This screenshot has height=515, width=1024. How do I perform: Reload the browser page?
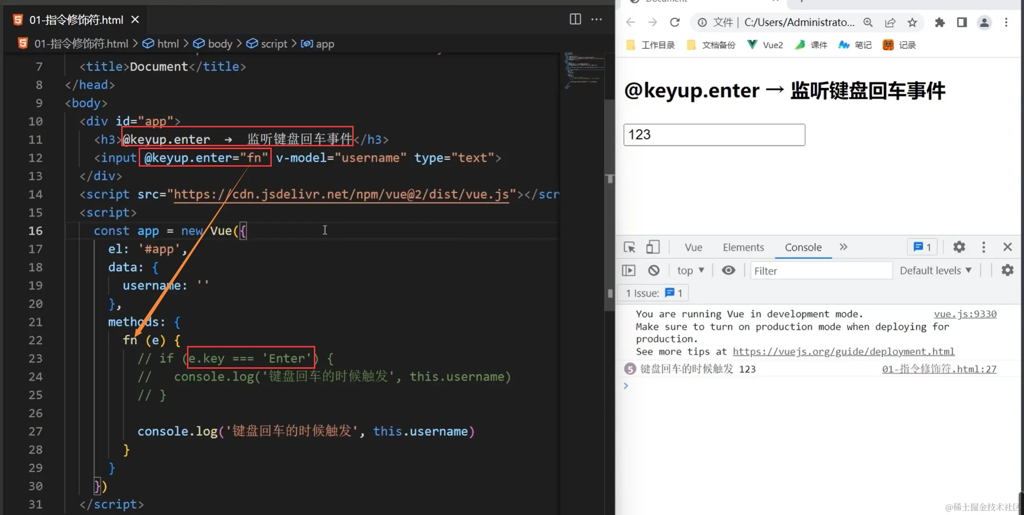675,22
